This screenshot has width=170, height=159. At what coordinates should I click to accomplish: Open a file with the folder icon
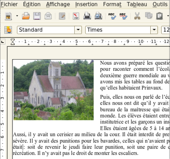point(26,16)
